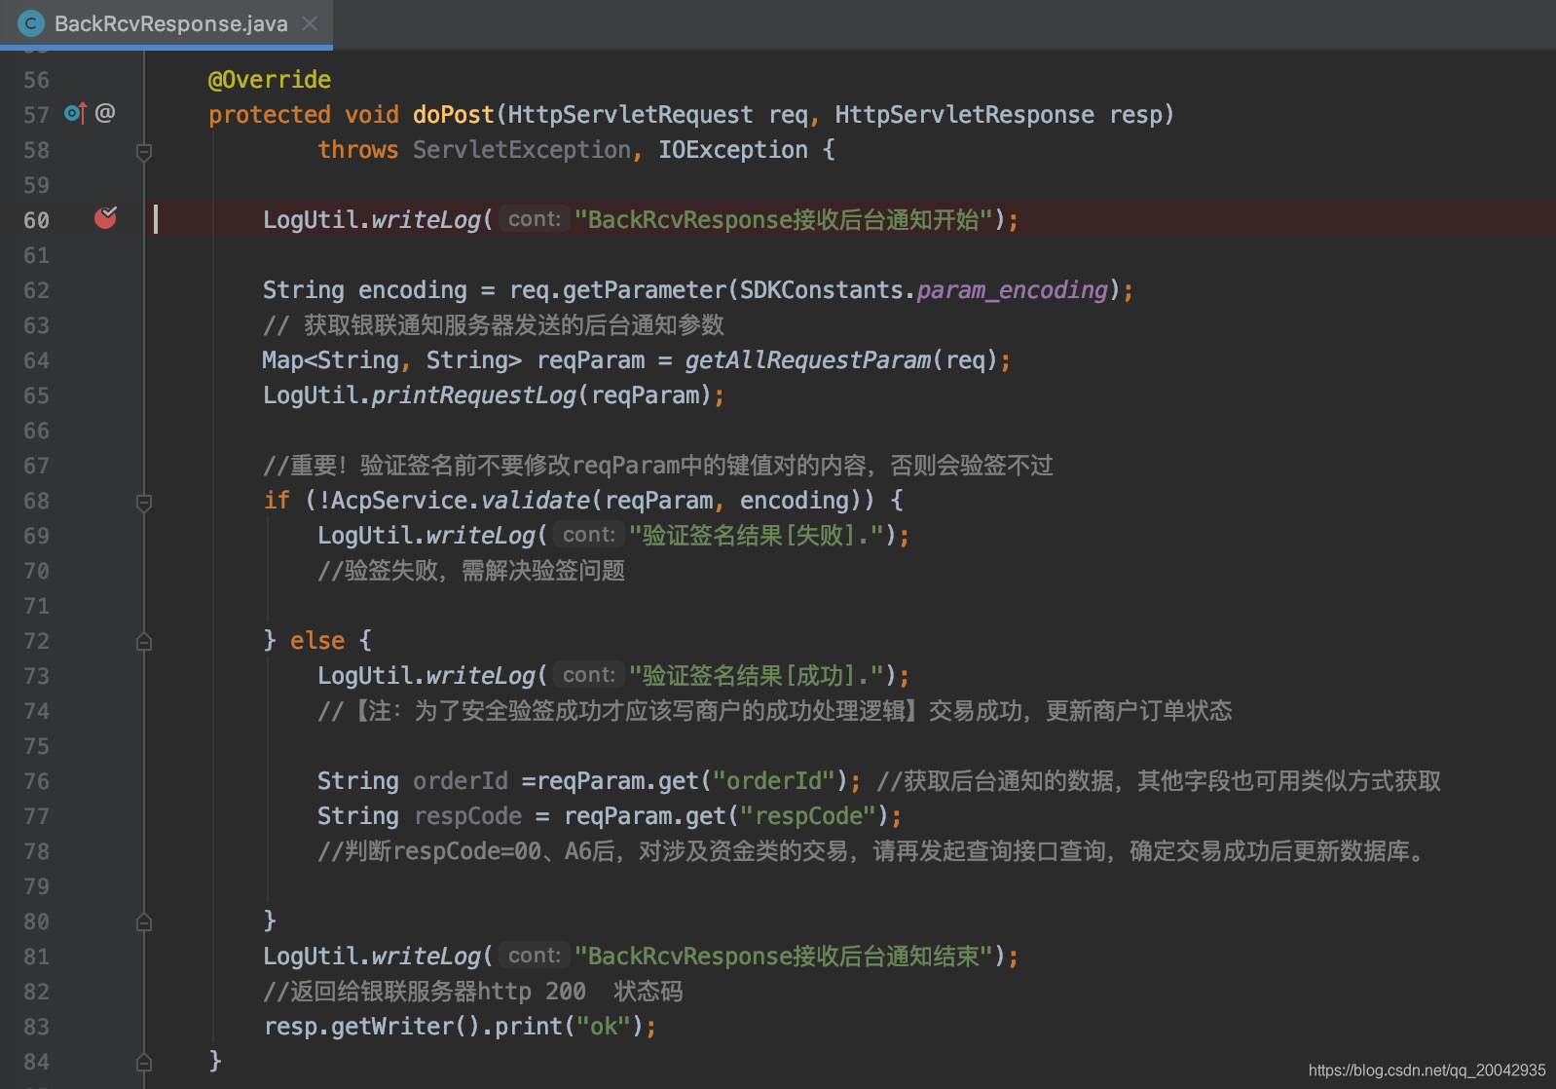The height and width of the screenshot is (1089, 1556).
Task: Click the "ok" string literal on line 83
Action: point(604,1027)
